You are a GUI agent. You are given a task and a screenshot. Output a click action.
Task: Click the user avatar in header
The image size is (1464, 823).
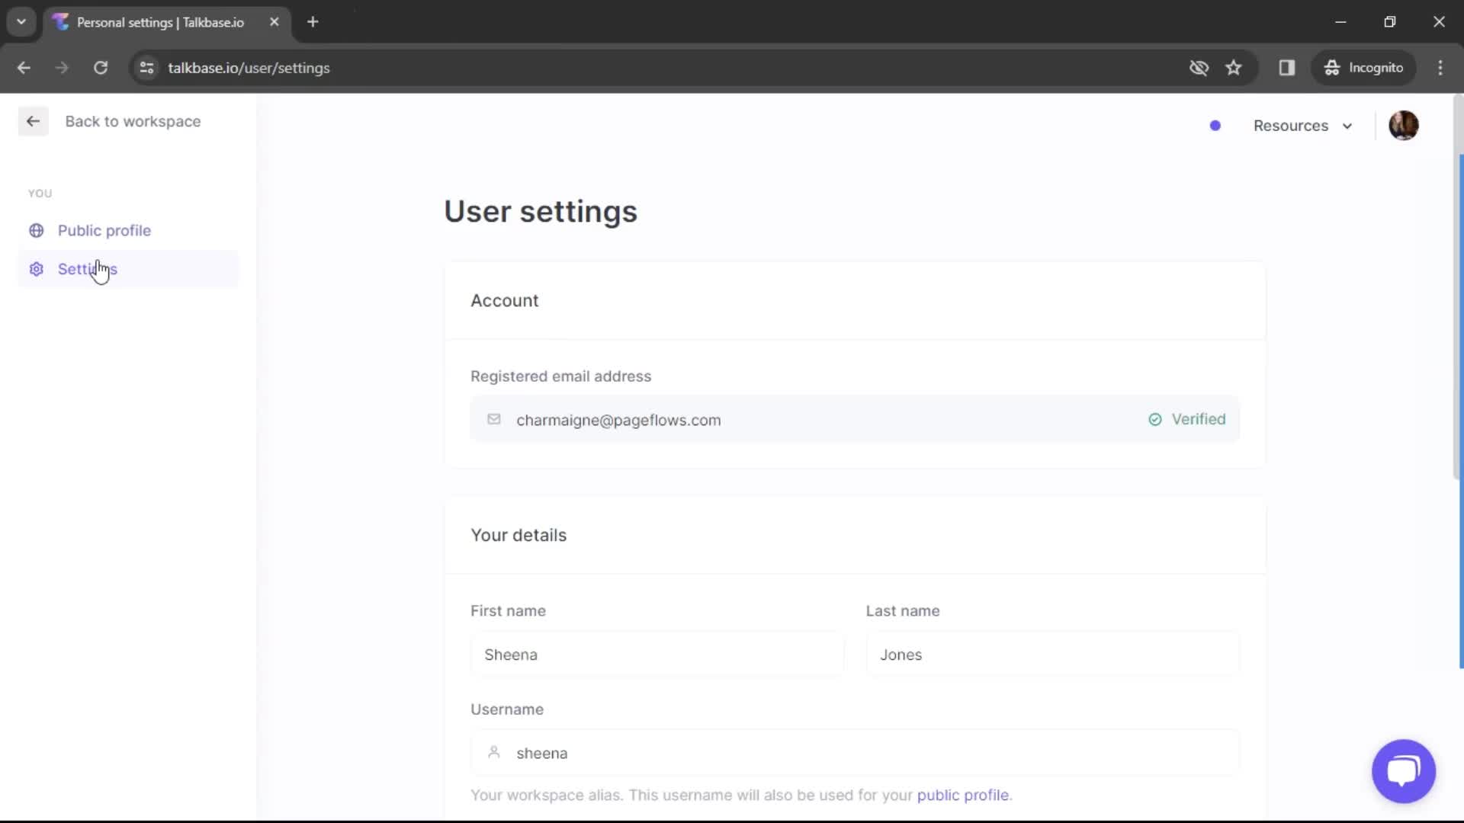[1403, 126]
